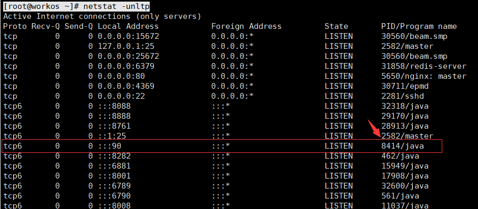
Task: Click "LISTEN" in the sshd row
Action: (x=339, y=96)
